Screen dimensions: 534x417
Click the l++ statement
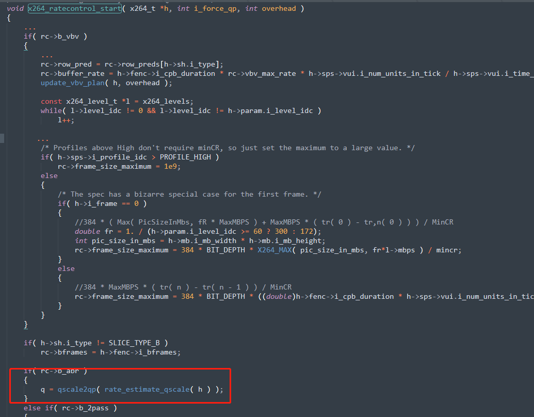66,120
